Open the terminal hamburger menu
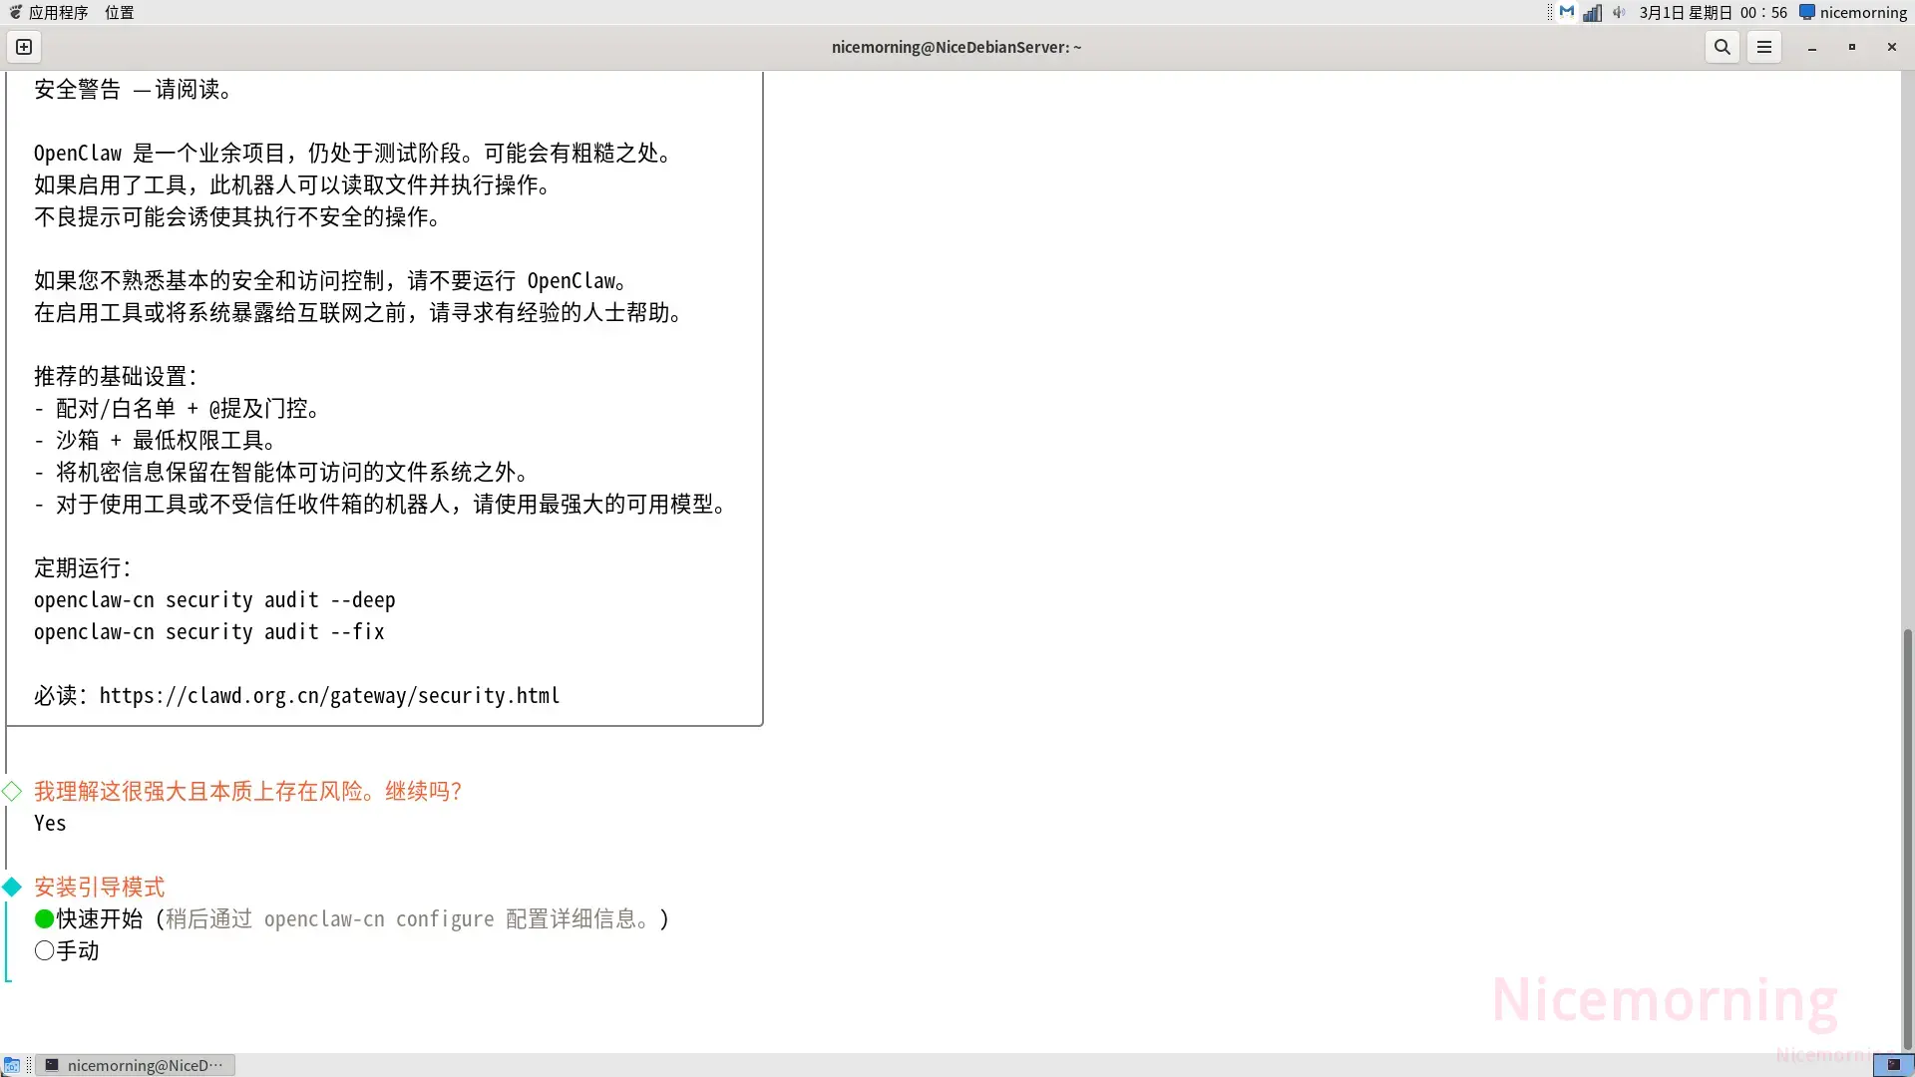This screenshot has width=1915, height=1077. (x=1763, y=47)
